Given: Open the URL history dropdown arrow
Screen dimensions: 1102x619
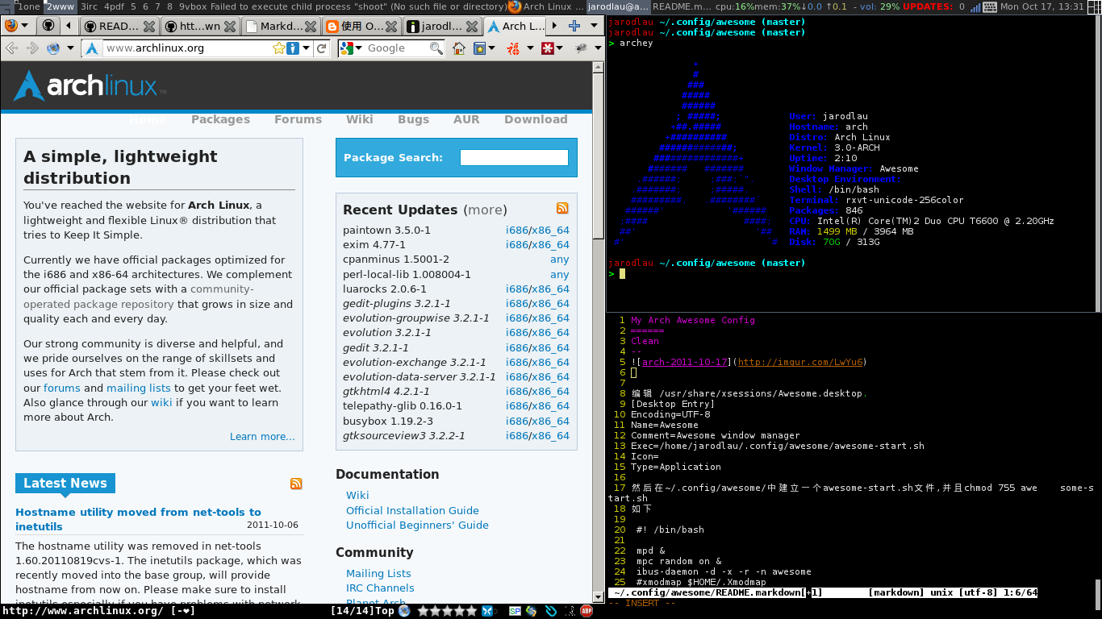Looking at the screenshot, I should point(307,48).
